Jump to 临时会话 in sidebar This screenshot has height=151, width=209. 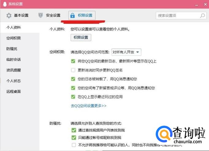[20, 59]
